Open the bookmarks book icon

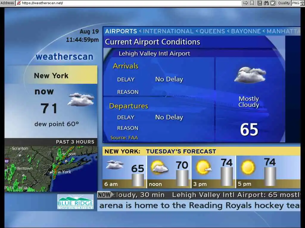tap(260, 3)
